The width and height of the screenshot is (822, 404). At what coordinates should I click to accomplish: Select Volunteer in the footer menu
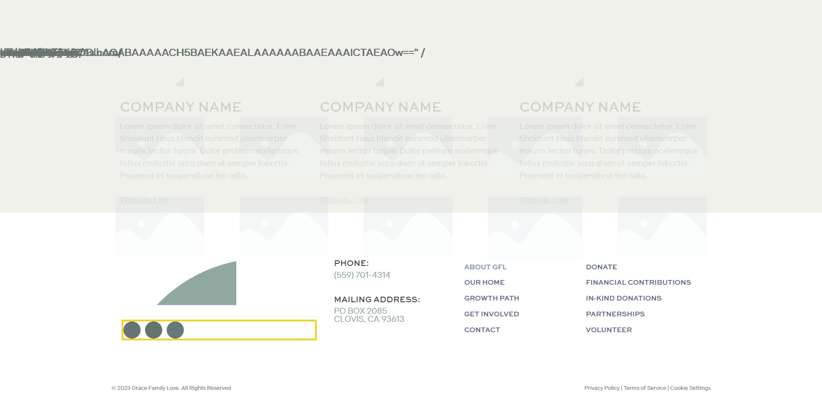(609, 330)
